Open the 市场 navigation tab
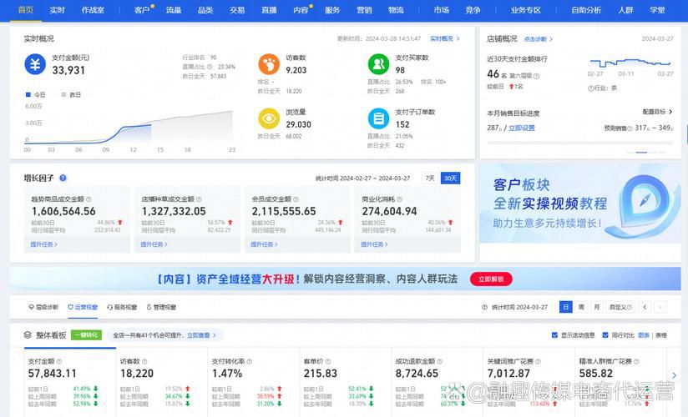This screenshot has width=688, height=417. click(x=442, y=10)
